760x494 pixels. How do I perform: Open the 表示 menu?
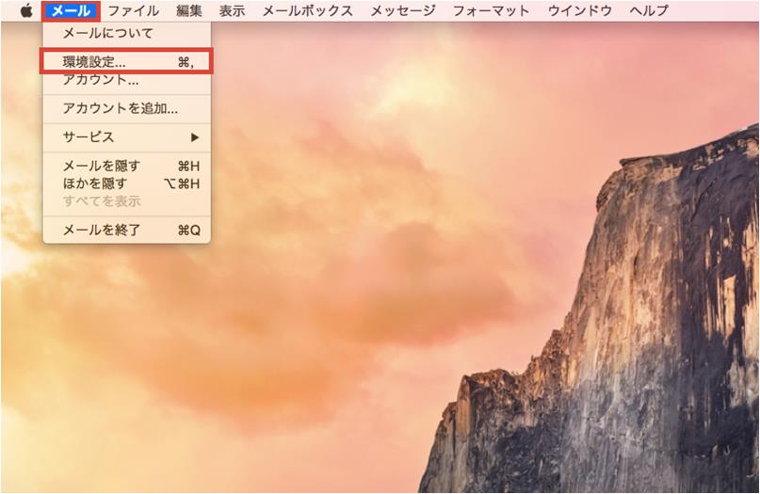click(x=233, y=10)
